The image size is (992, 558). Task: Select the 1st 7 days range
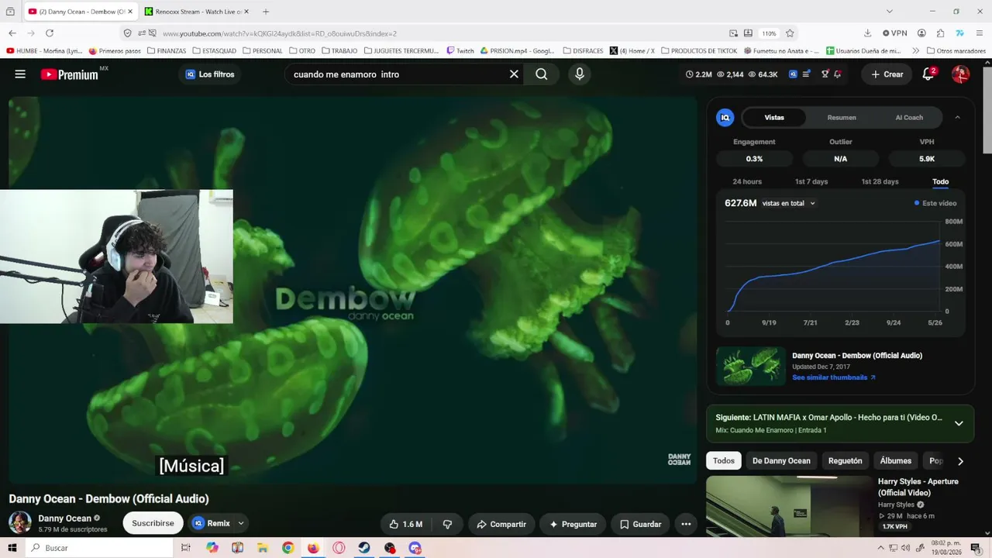[x=811, y=181]
